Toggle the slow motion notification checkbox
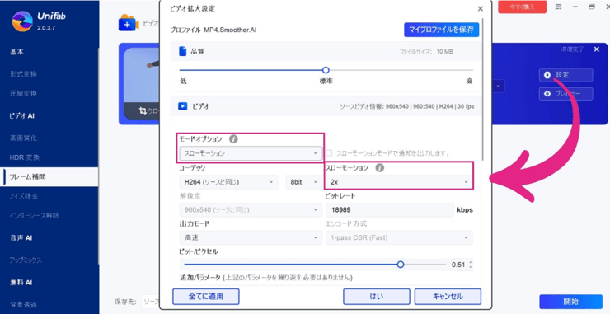610x314 pixels. (x=329, y=153)
